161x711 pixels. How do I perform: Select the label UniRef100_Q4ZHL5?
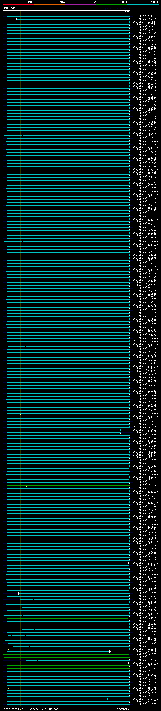pos(144,430)
